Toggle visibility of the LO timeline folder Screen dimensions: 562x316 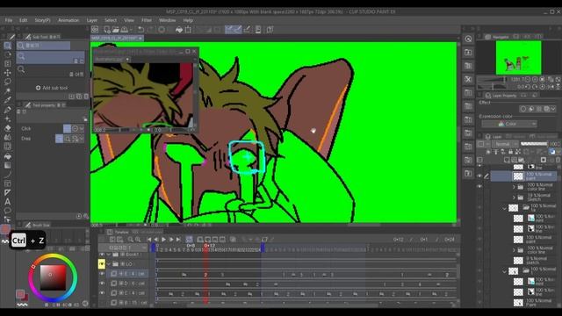click(x=102, y=264)
